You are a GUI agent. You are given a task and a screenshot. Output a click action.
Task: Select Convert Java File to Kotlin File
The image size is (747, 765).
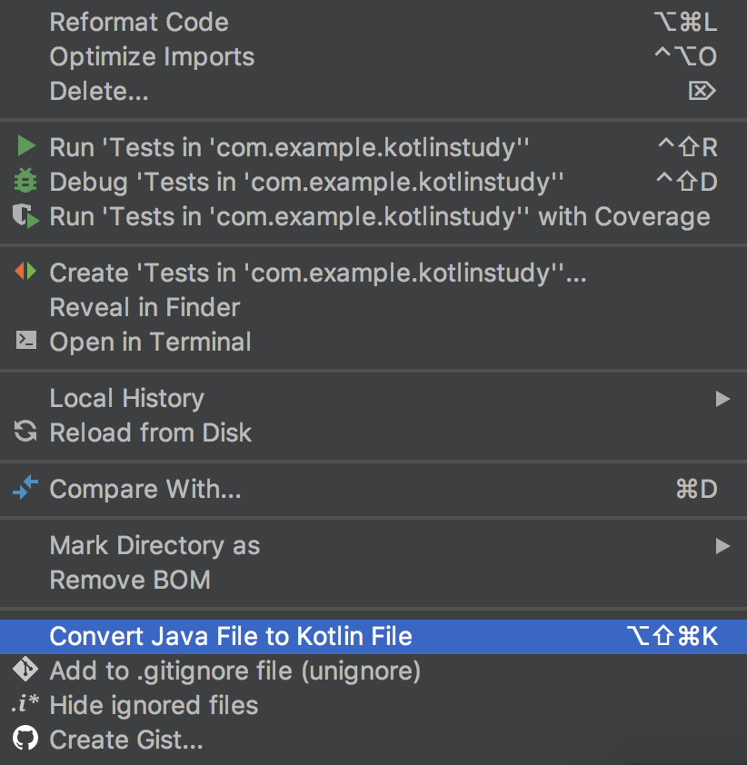click(x=373, y=637)
